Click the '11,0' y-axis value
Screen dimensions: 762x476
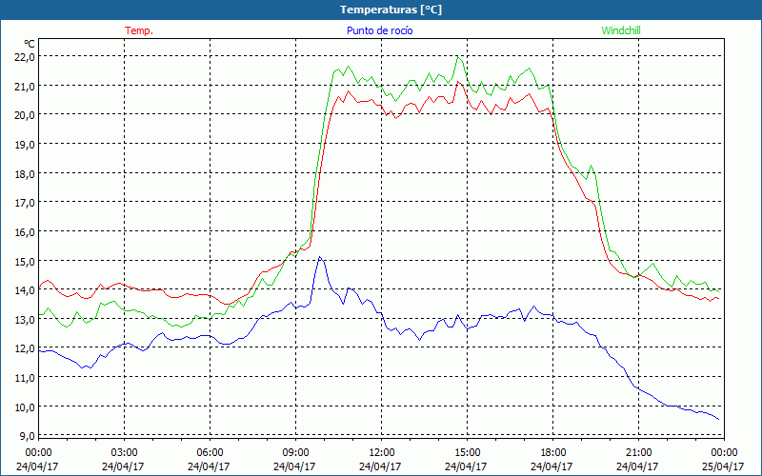(x=26, y=377)
